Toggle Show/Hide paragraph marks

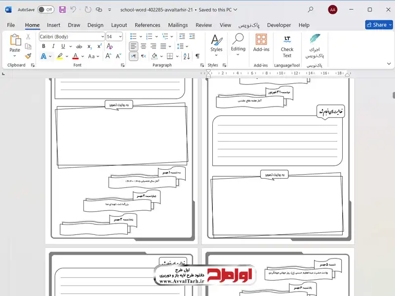click(x=197, y=56)
